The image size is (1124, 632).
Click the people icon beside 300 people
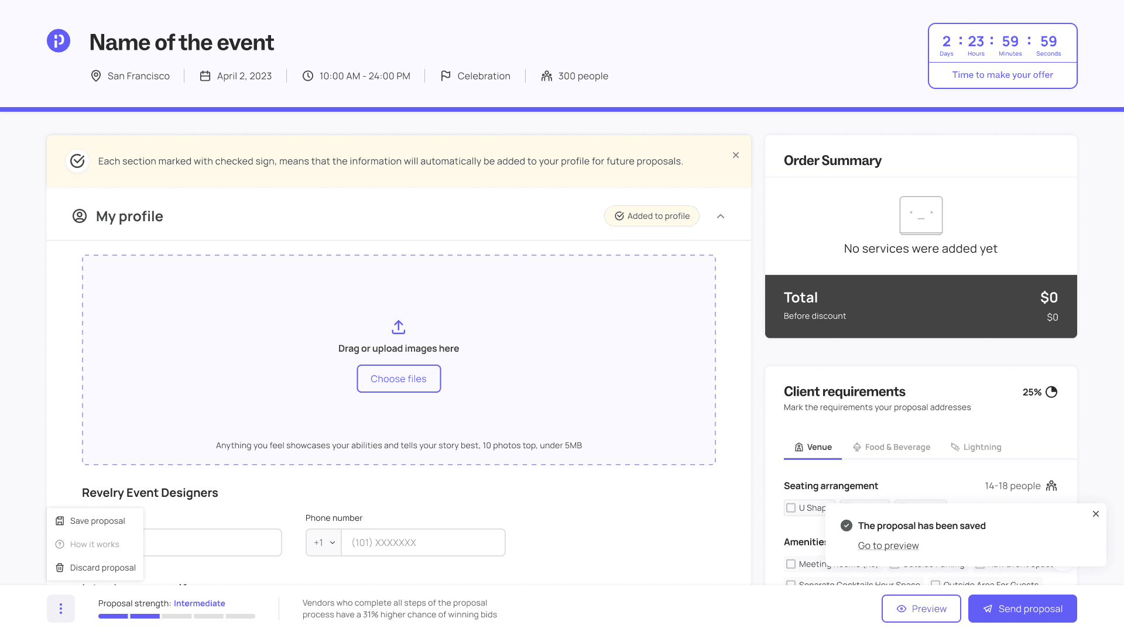coord(546,76)
